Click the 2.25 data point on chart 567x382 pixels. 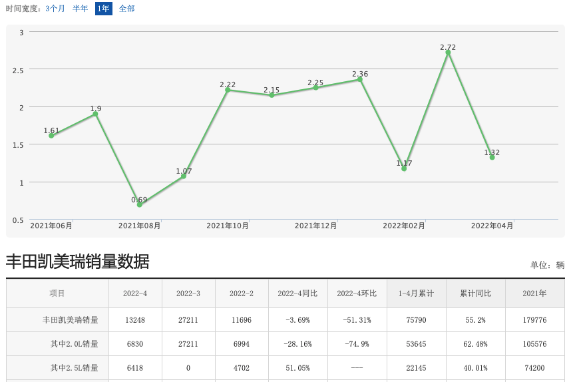315,88
